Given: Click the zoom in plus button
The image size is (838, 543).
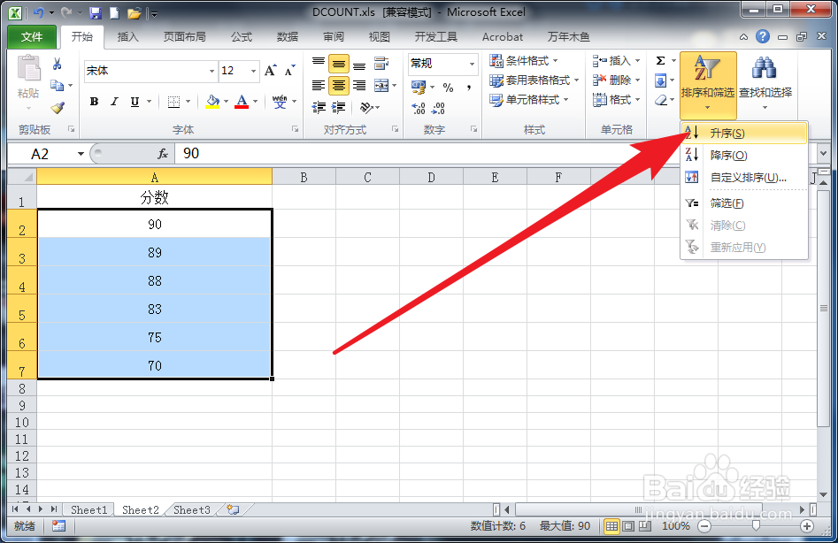Looking at the screenshot, I should click(807, 526).
